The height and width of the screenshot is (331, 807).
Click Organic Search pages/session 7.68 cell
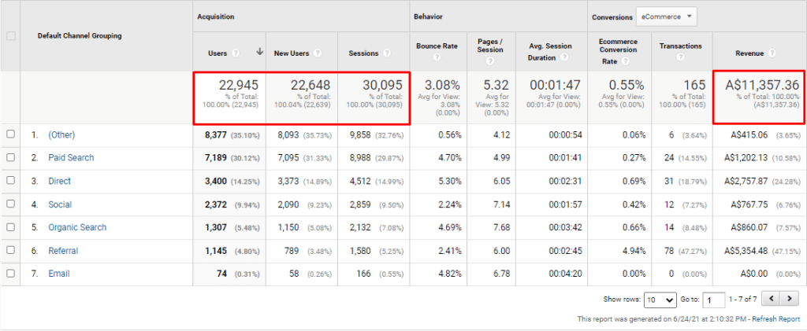[x=500, y=227]
